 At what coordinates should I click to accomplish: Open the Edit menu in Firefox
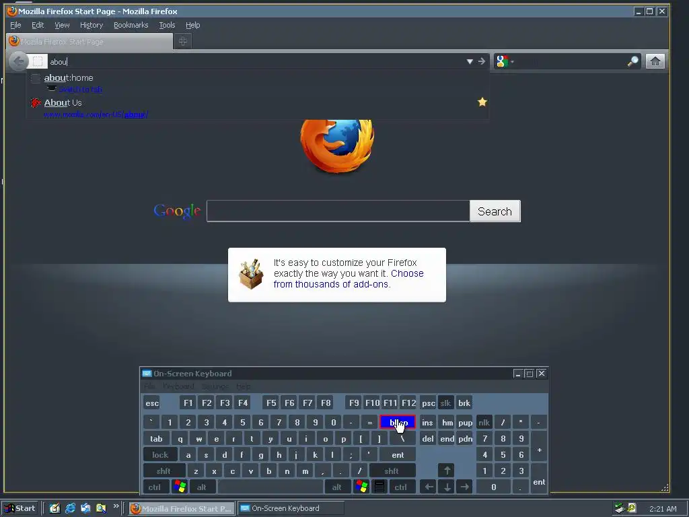38,25
